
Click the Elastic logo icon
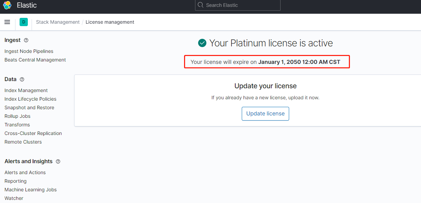tap(7, 5)
